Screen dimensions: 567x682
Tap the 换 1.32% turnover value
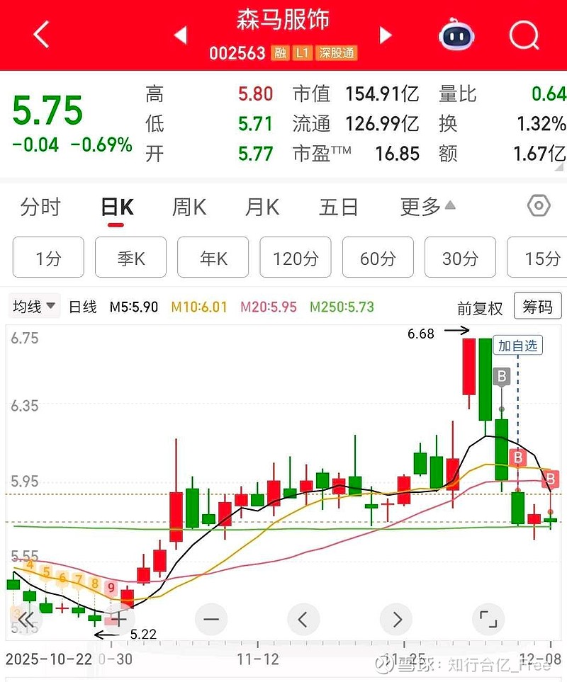pos(541,124)
